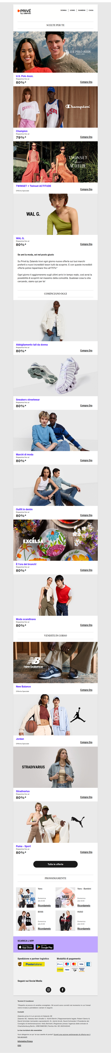
Task: Click the PayPal payment method icon
Action: point(60,964)
